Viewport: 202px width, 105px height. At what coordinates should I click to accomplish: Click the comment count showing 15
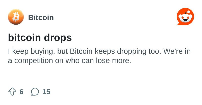[x=46, y=92]
